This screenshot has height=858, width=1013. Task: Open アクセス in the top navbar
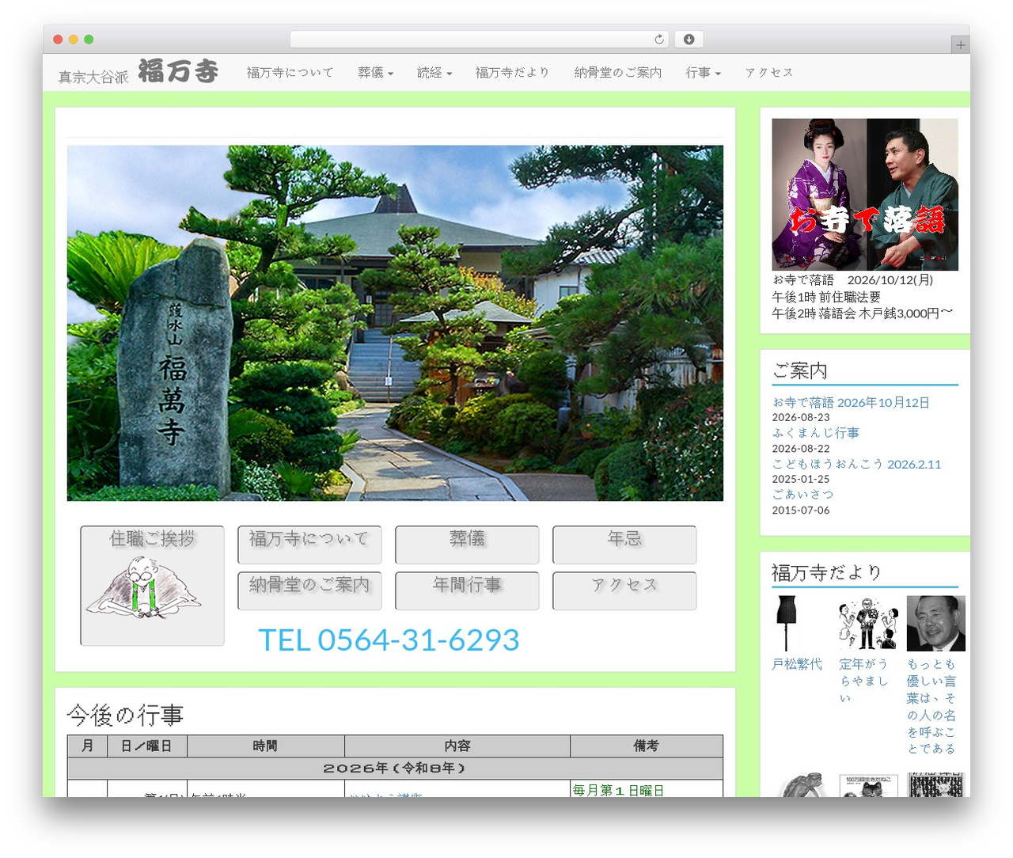click(x=769, y=73)
